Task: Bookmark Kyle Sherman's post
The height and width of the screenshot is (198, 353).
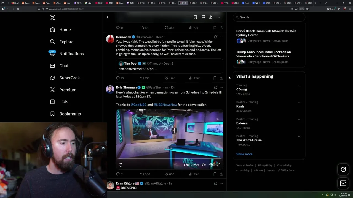Action: point(215,174)
